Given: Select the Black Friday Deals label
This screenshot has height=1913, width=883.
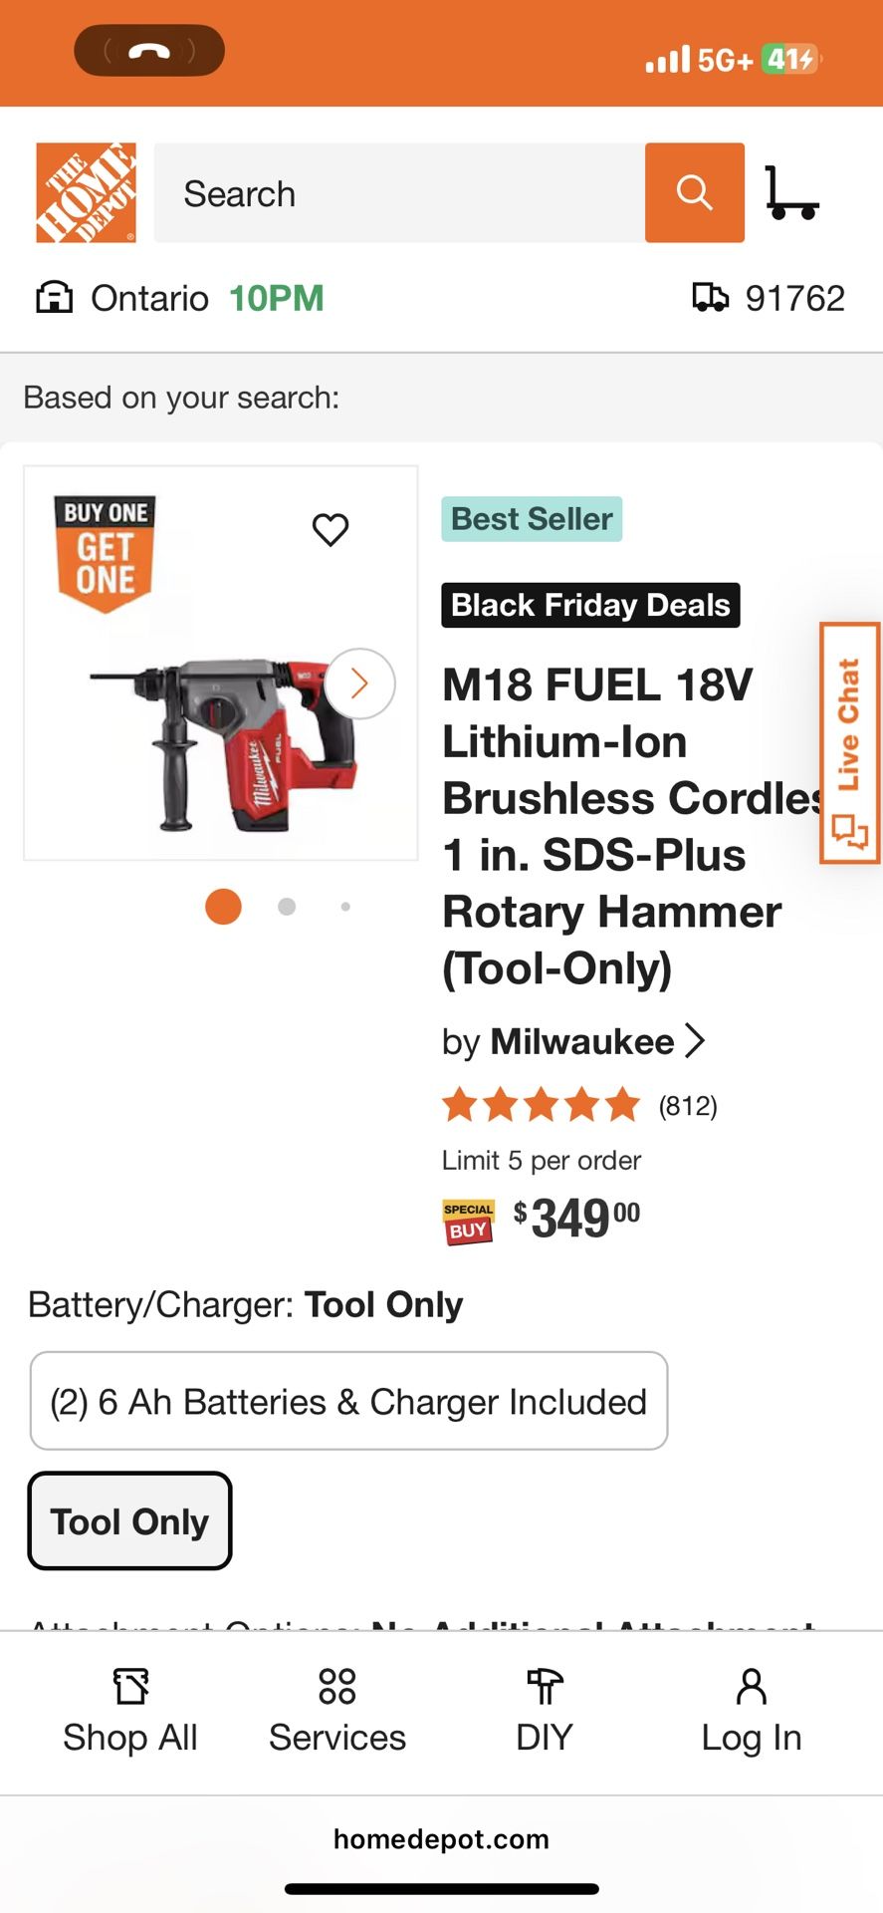Looking at the screenshot, I should pos(590,605).
